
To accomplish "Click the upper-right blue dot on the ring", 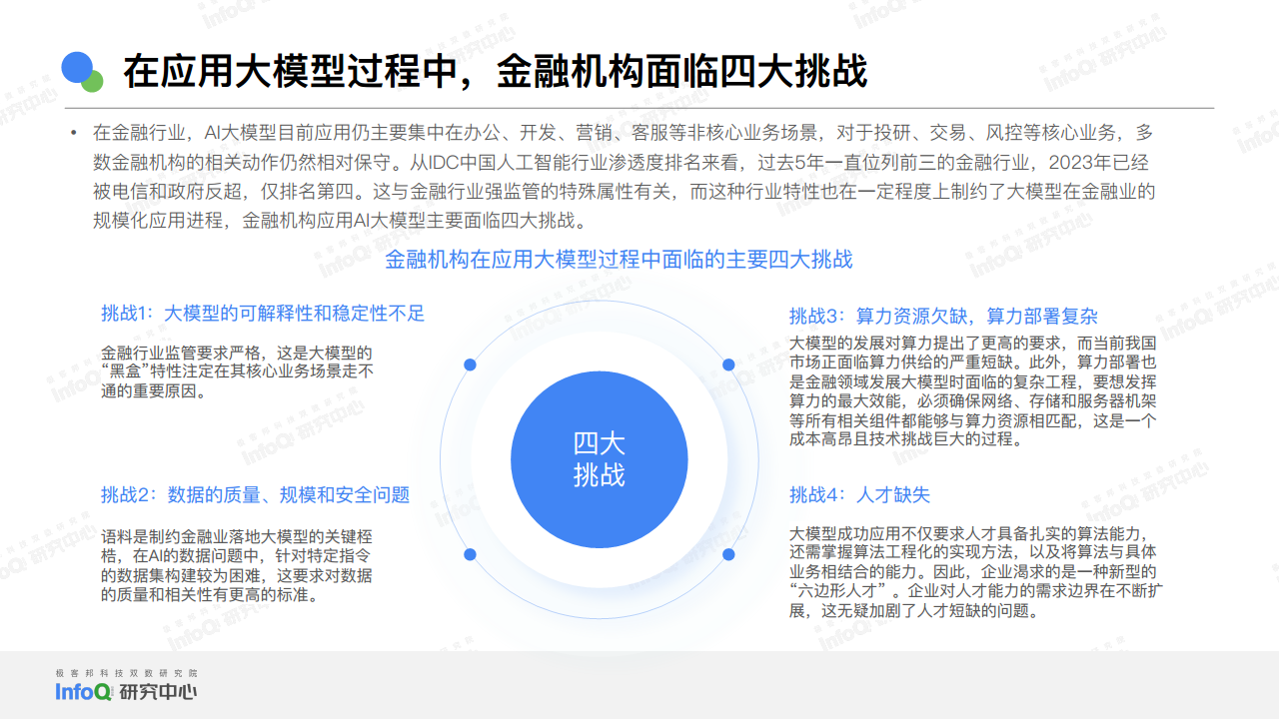I will click(x=728, y=364).
